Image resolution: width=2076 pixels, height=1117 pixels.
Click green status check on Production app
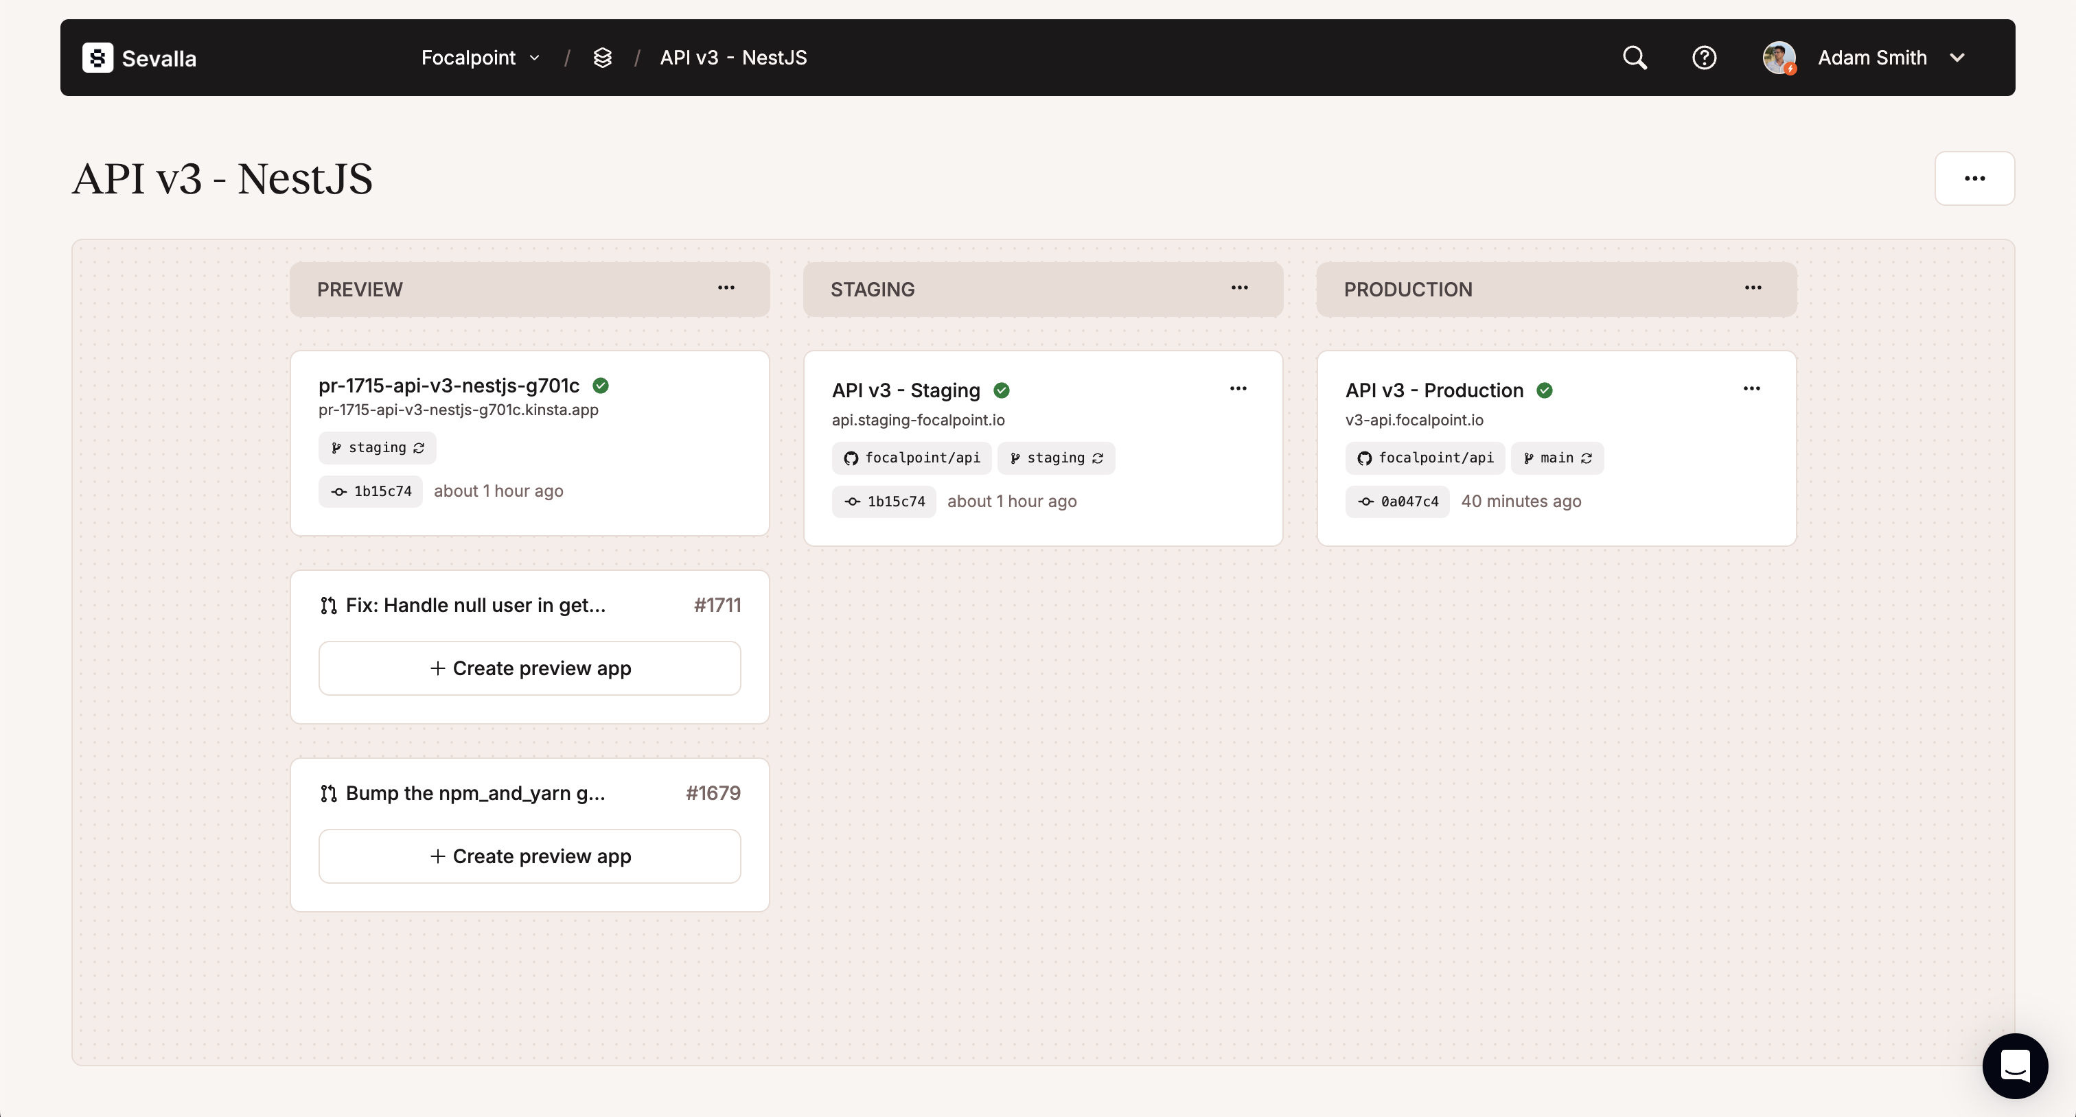click(1544, 390)
